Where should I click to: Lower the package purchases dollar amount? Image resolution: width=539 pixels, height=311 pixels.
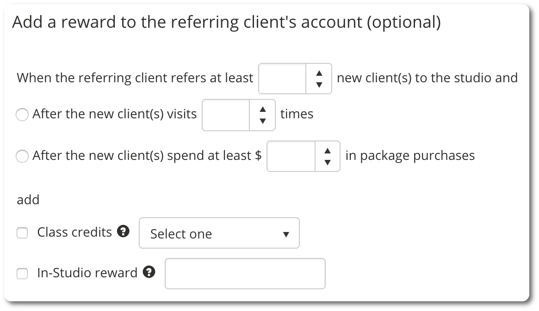pos(328,162)
